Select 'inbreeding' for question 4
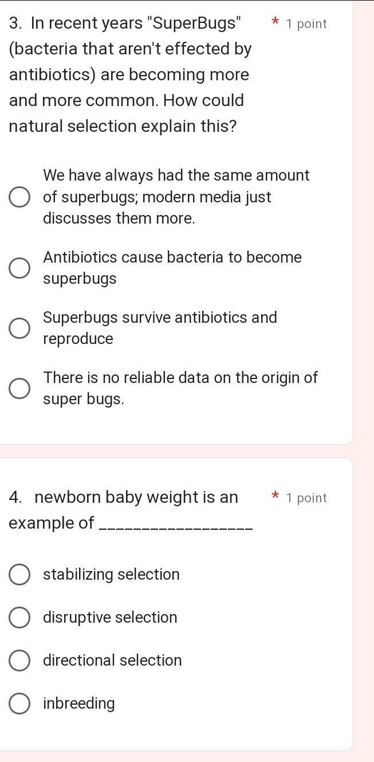 [19, 703]
